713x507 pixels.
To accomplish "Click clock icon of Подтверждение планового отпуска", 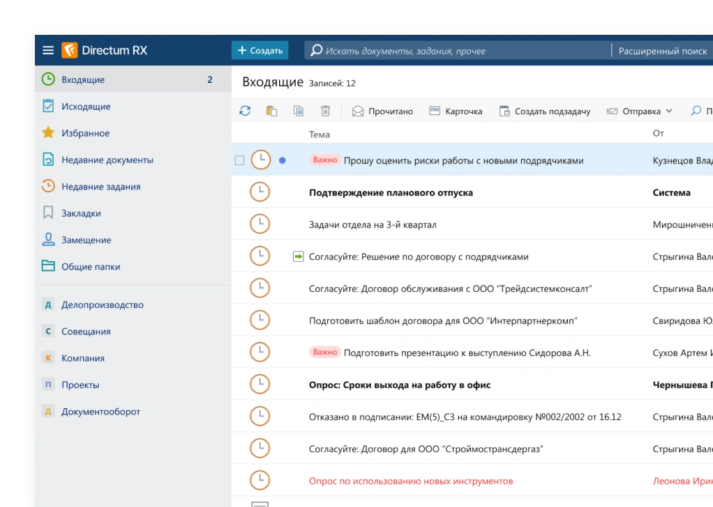I will point(260,193).
